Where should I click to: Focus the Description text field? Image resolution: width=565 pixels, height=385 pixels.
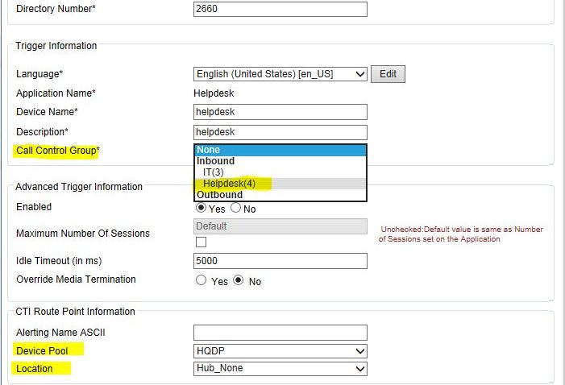280,132
